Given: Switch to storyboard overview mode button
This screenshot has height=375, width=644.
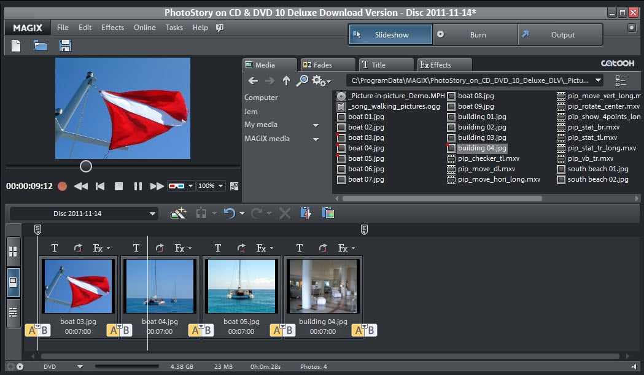Looking at the screenshot, I should click(13, 252).
